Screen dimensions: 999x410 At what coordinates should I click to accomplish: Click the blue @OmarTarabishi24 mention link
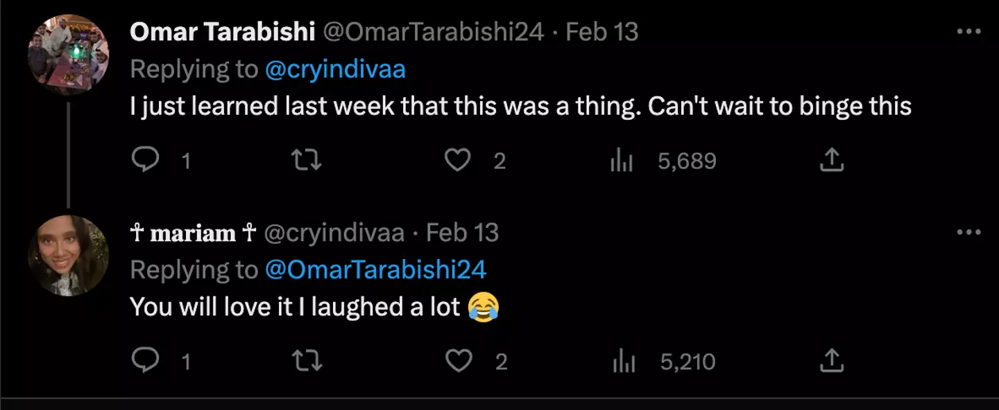pos(375,269)
